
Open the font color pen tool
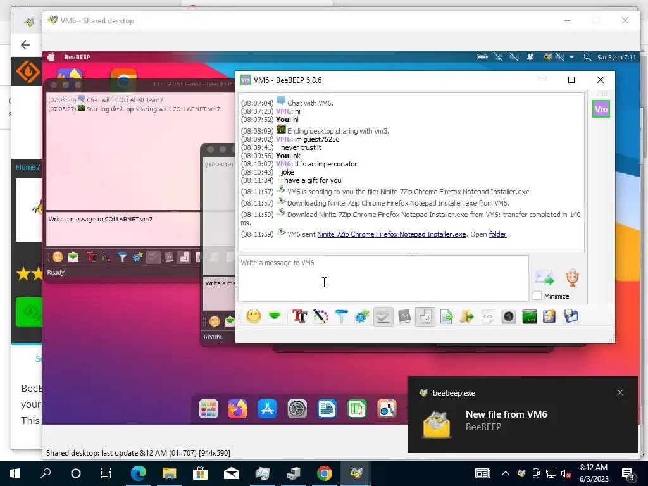(x=320, y=316)
